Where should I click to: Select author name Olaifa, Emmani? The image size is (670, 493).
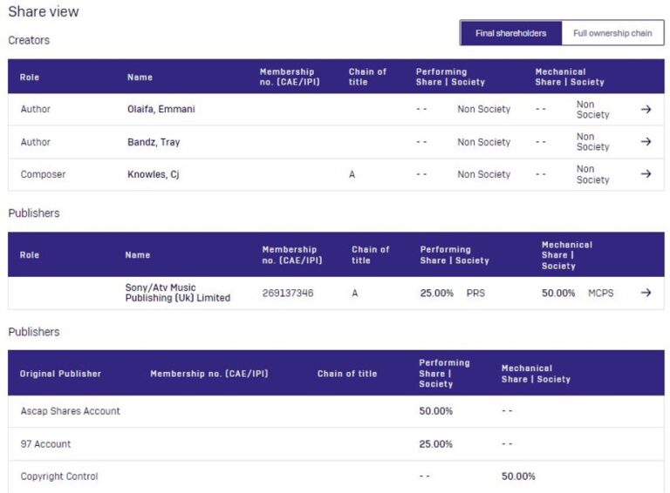pyautogui.click(x=161, y=110)
